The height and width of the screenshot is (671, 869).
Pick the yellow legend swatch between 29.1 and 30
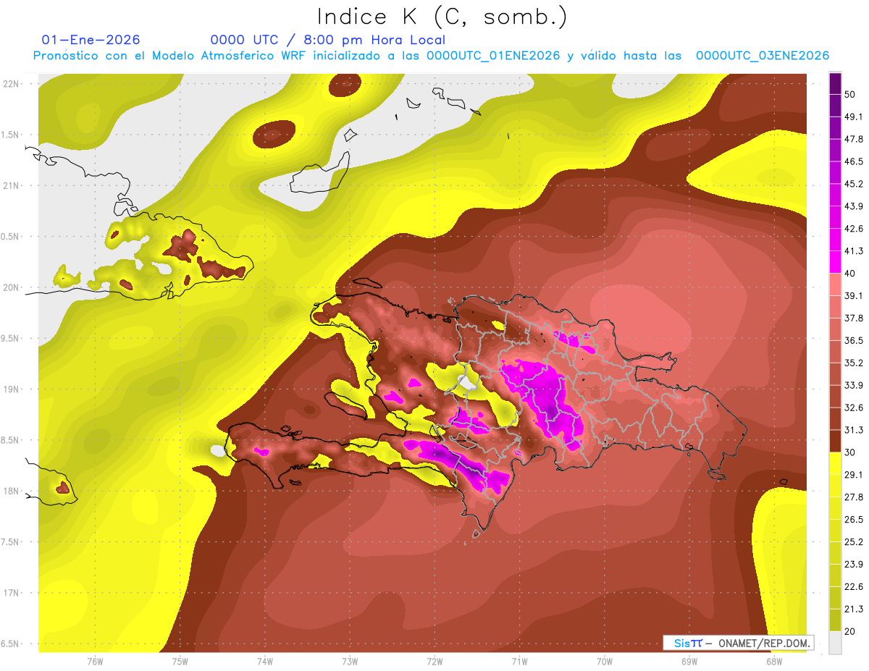point(835,463)
